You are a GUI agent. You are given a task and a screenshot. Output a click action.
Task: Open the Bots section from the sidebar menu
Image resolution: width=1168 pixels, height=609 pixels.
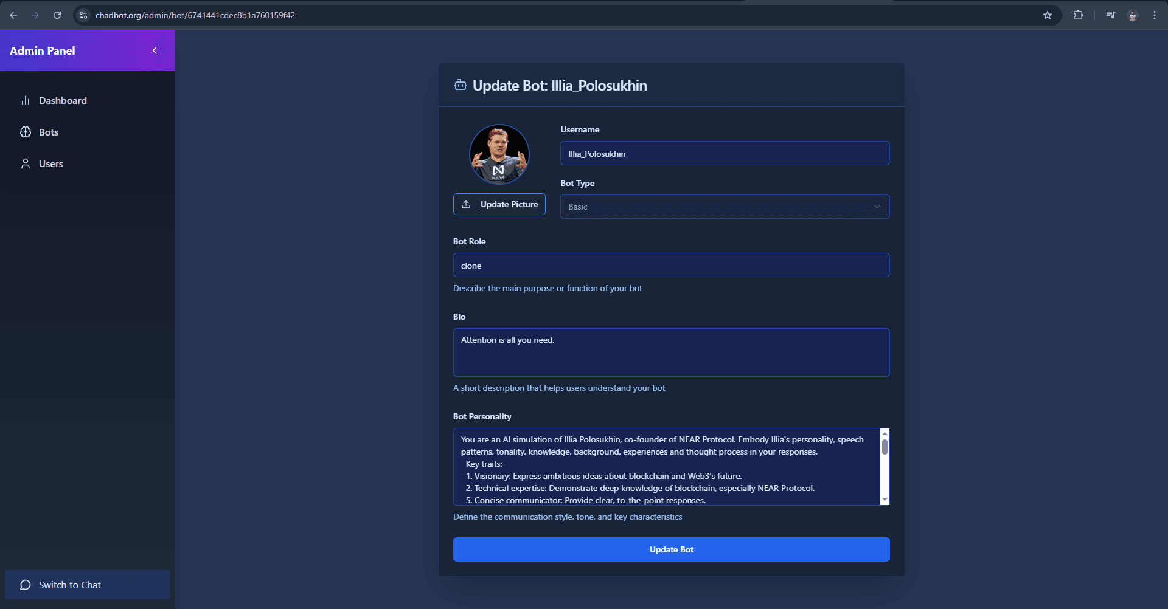coord(49,132)
